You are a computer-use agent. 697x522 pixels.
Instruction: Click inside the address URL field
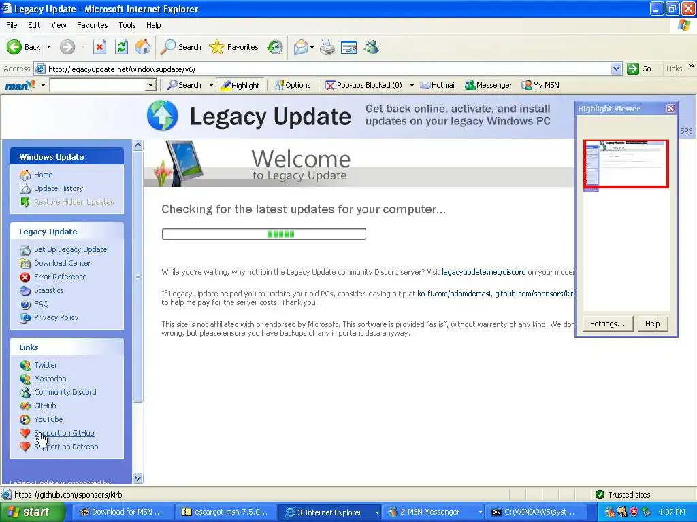(328, 69)
